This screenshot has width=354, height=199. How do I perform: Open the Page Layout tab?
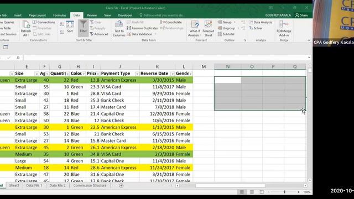pyautogui.click(x=37, y=15)
